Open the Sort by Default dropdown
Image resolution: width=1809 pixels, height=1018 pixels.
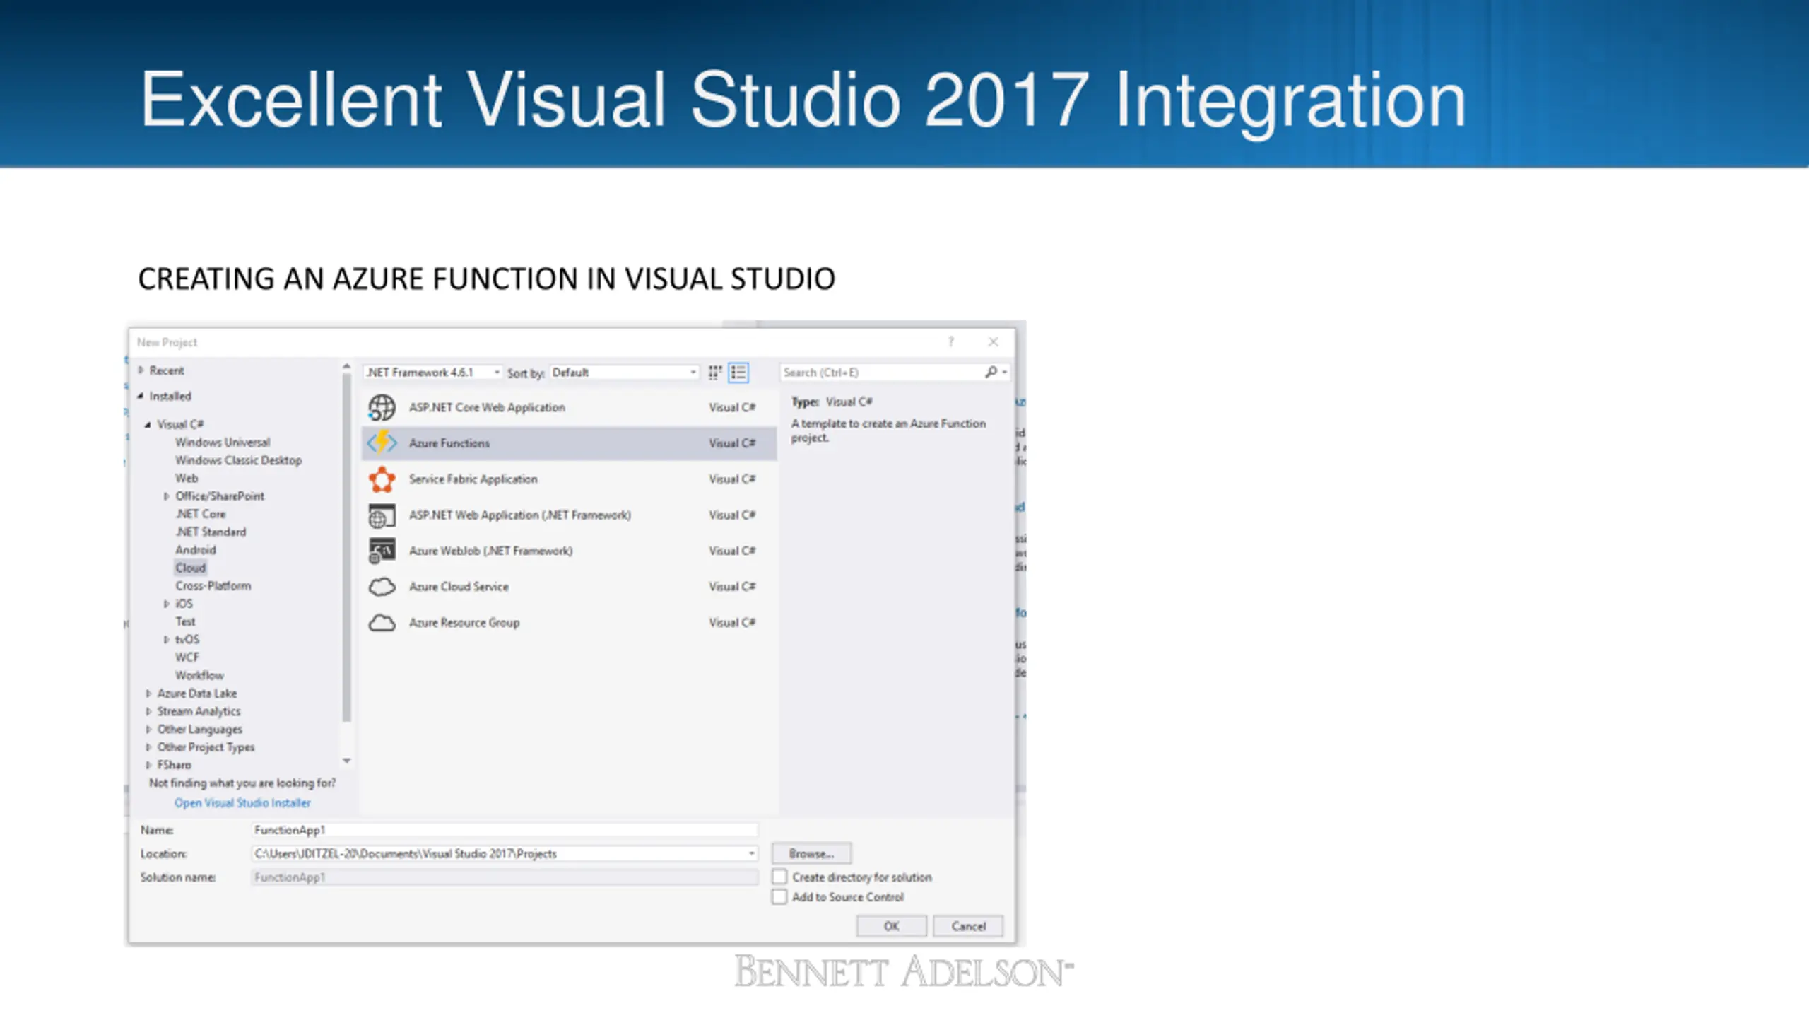pyautogui.click(x=625, y=372)
